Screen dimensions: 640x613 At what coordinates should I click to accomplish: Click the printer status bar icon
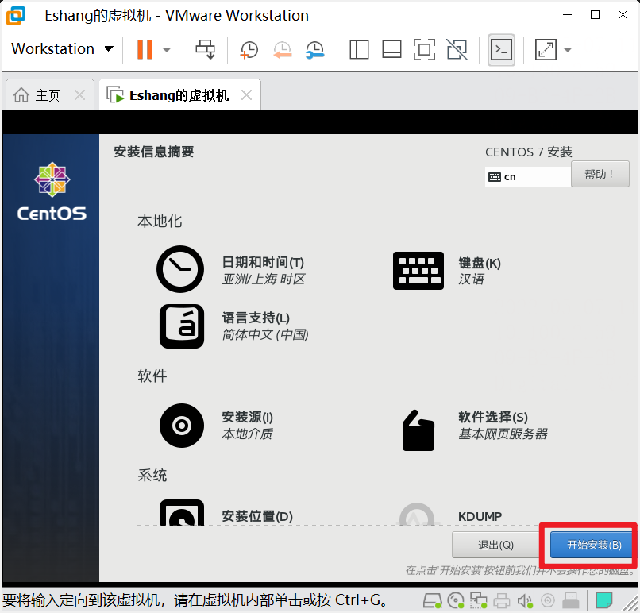point(502,601)
